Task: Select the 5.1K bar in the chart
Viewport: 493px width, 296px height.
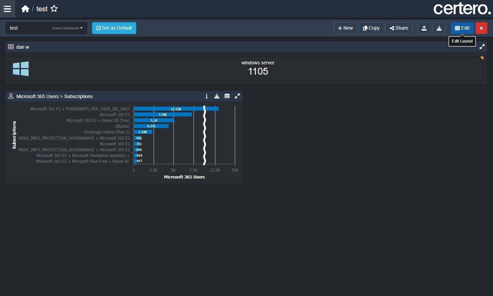Action: [x=154, y=121]
